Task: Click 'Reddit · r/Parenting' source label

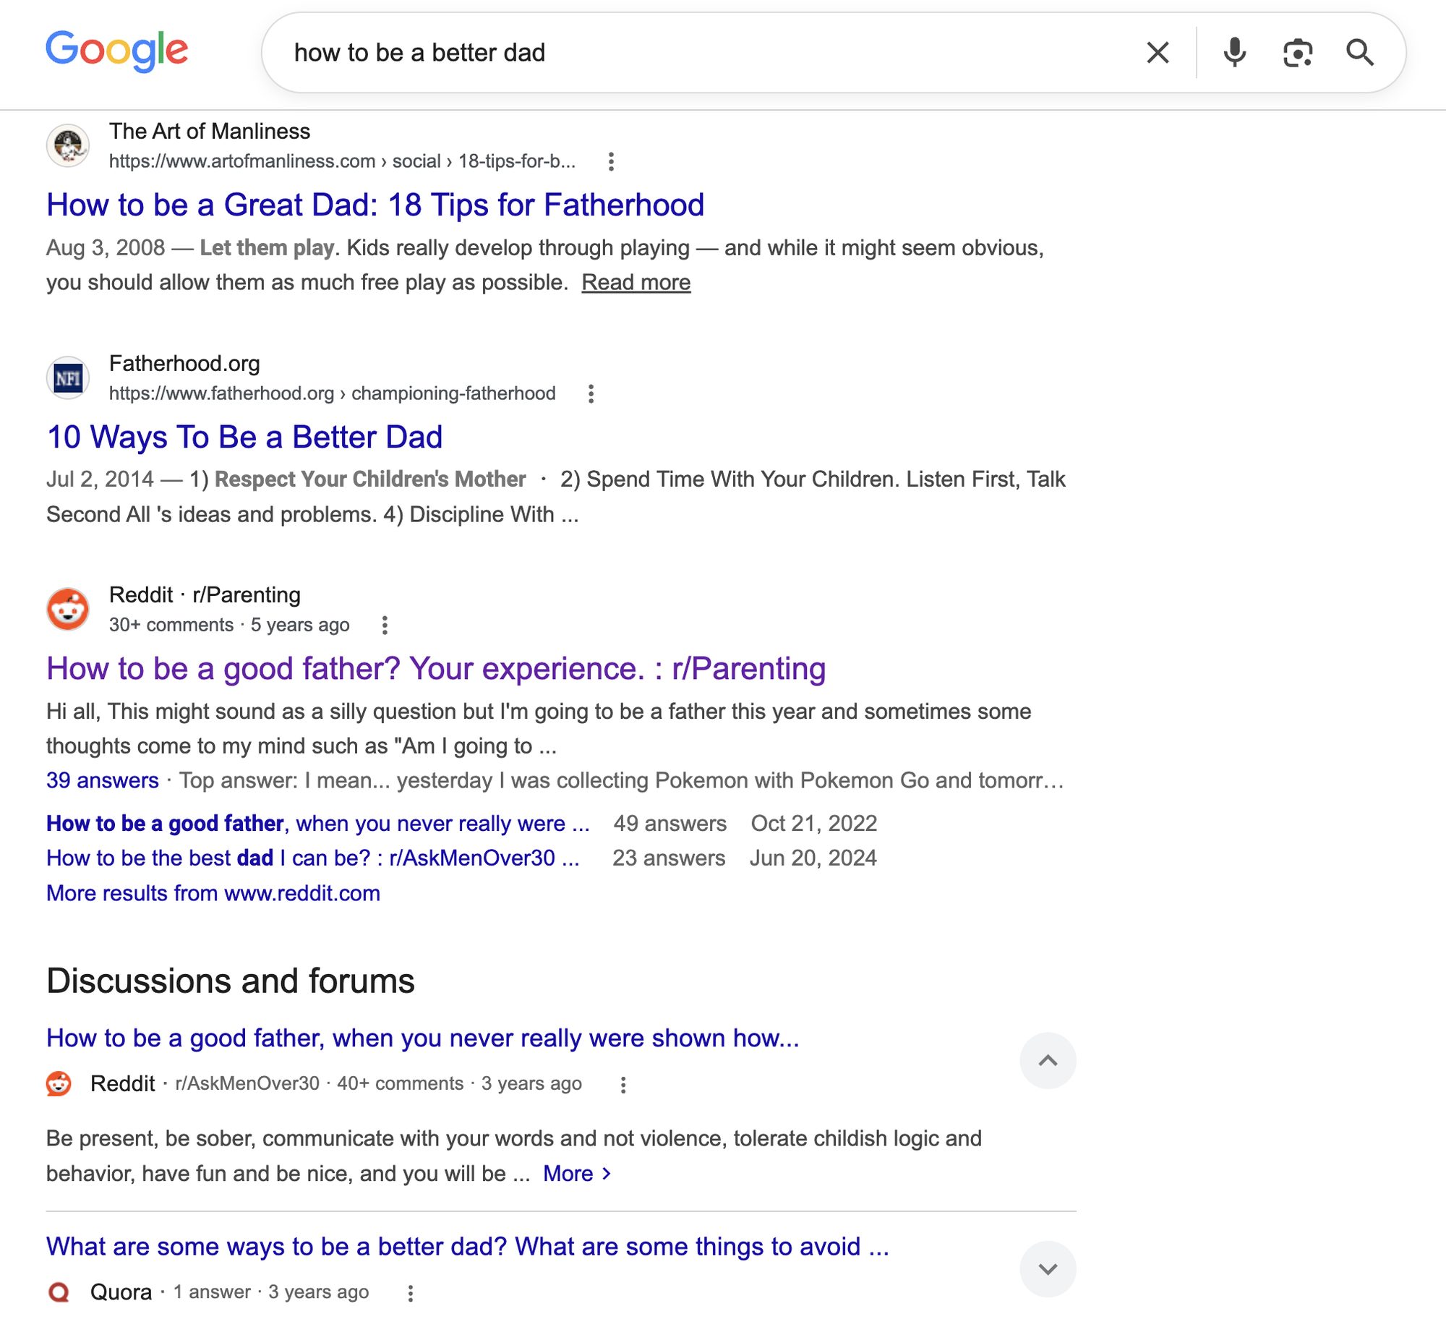Action: coord(205,595)
